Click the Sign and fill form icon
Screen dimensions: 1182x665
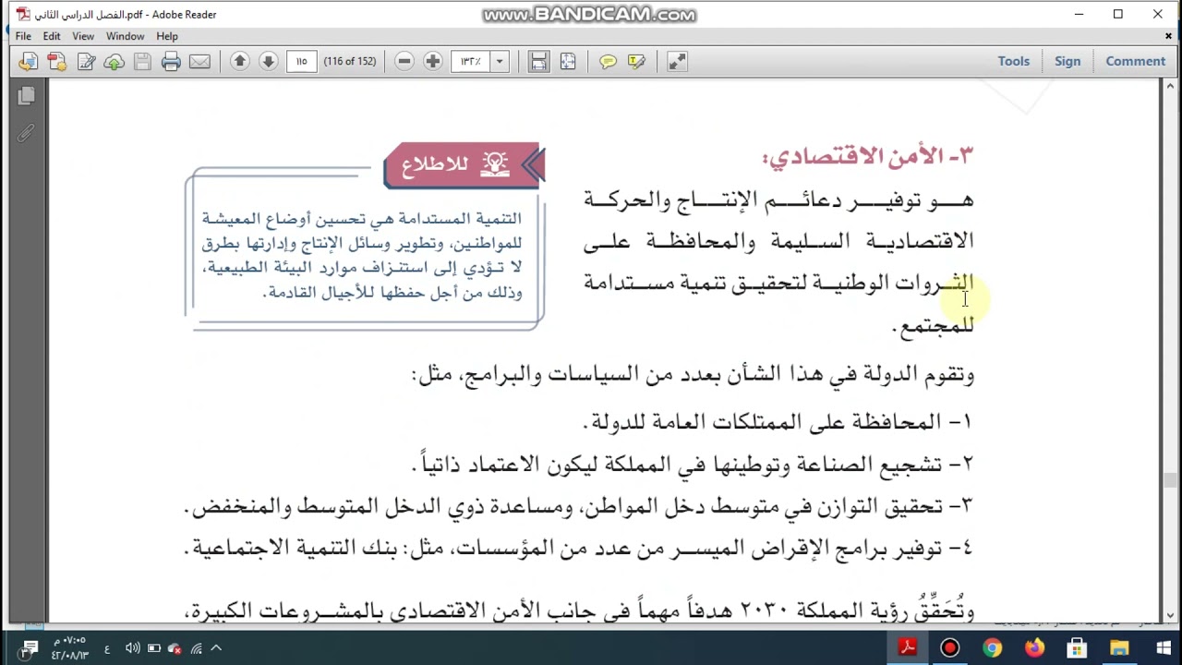click(86, 62)
